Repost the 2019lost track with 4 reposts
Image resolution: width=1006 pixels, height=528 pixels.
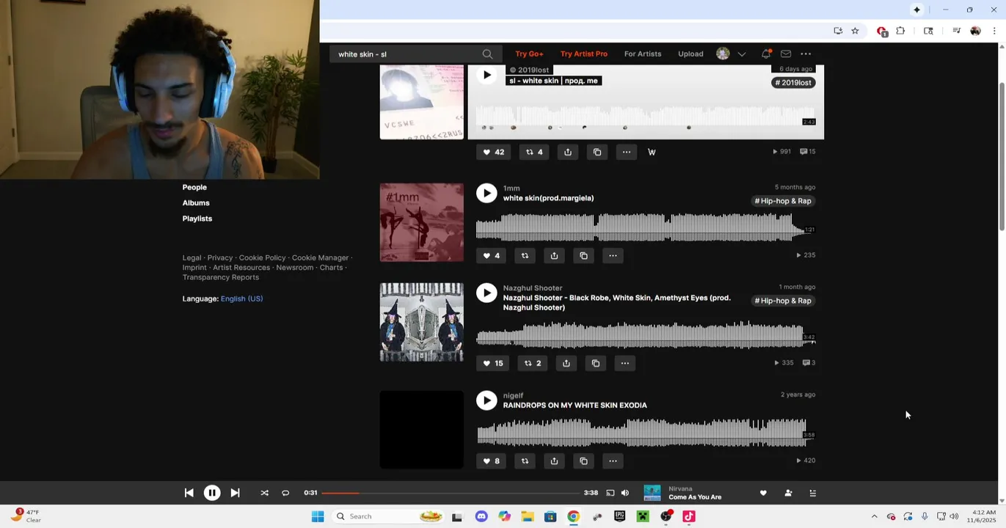coord(534,152)
